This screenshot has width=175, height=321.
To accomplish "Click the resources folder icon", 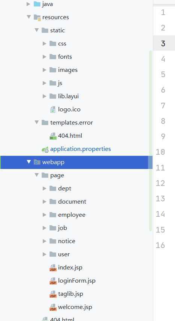I will pyautogui.click(x=37, y=17).
